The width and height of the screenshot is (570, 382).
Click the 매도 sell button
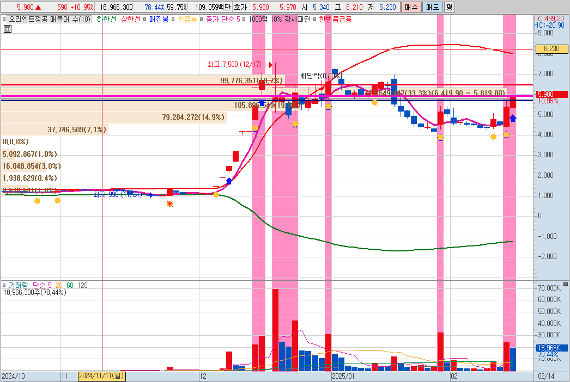click(433, 7)
